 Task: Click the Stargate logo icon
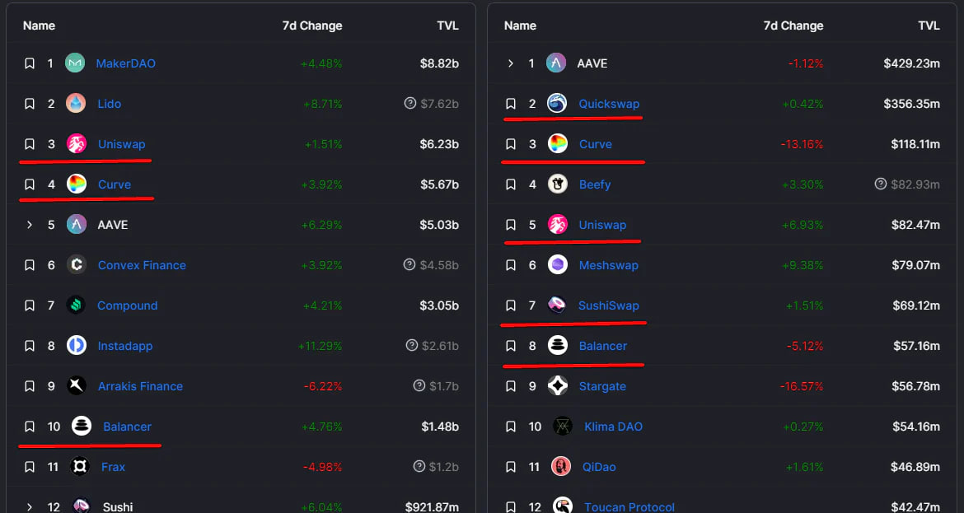[557, 386]
